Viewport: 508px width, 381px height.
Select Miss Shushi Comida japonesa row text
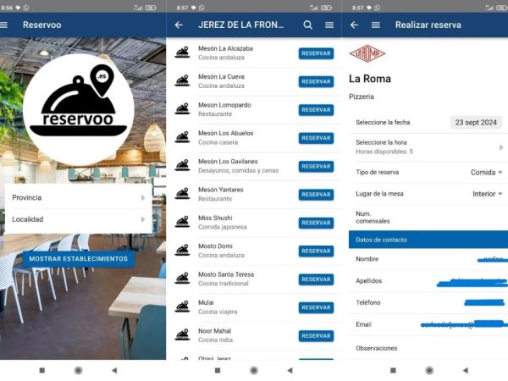pos(222,222)
